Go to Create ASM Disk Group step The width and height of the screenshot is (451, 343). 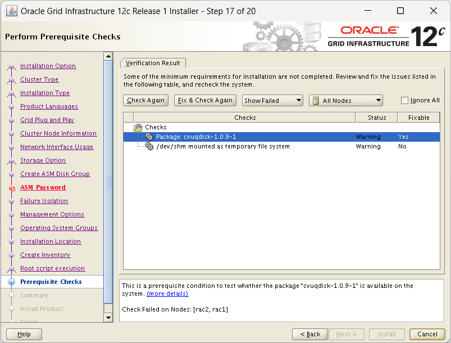55,174
